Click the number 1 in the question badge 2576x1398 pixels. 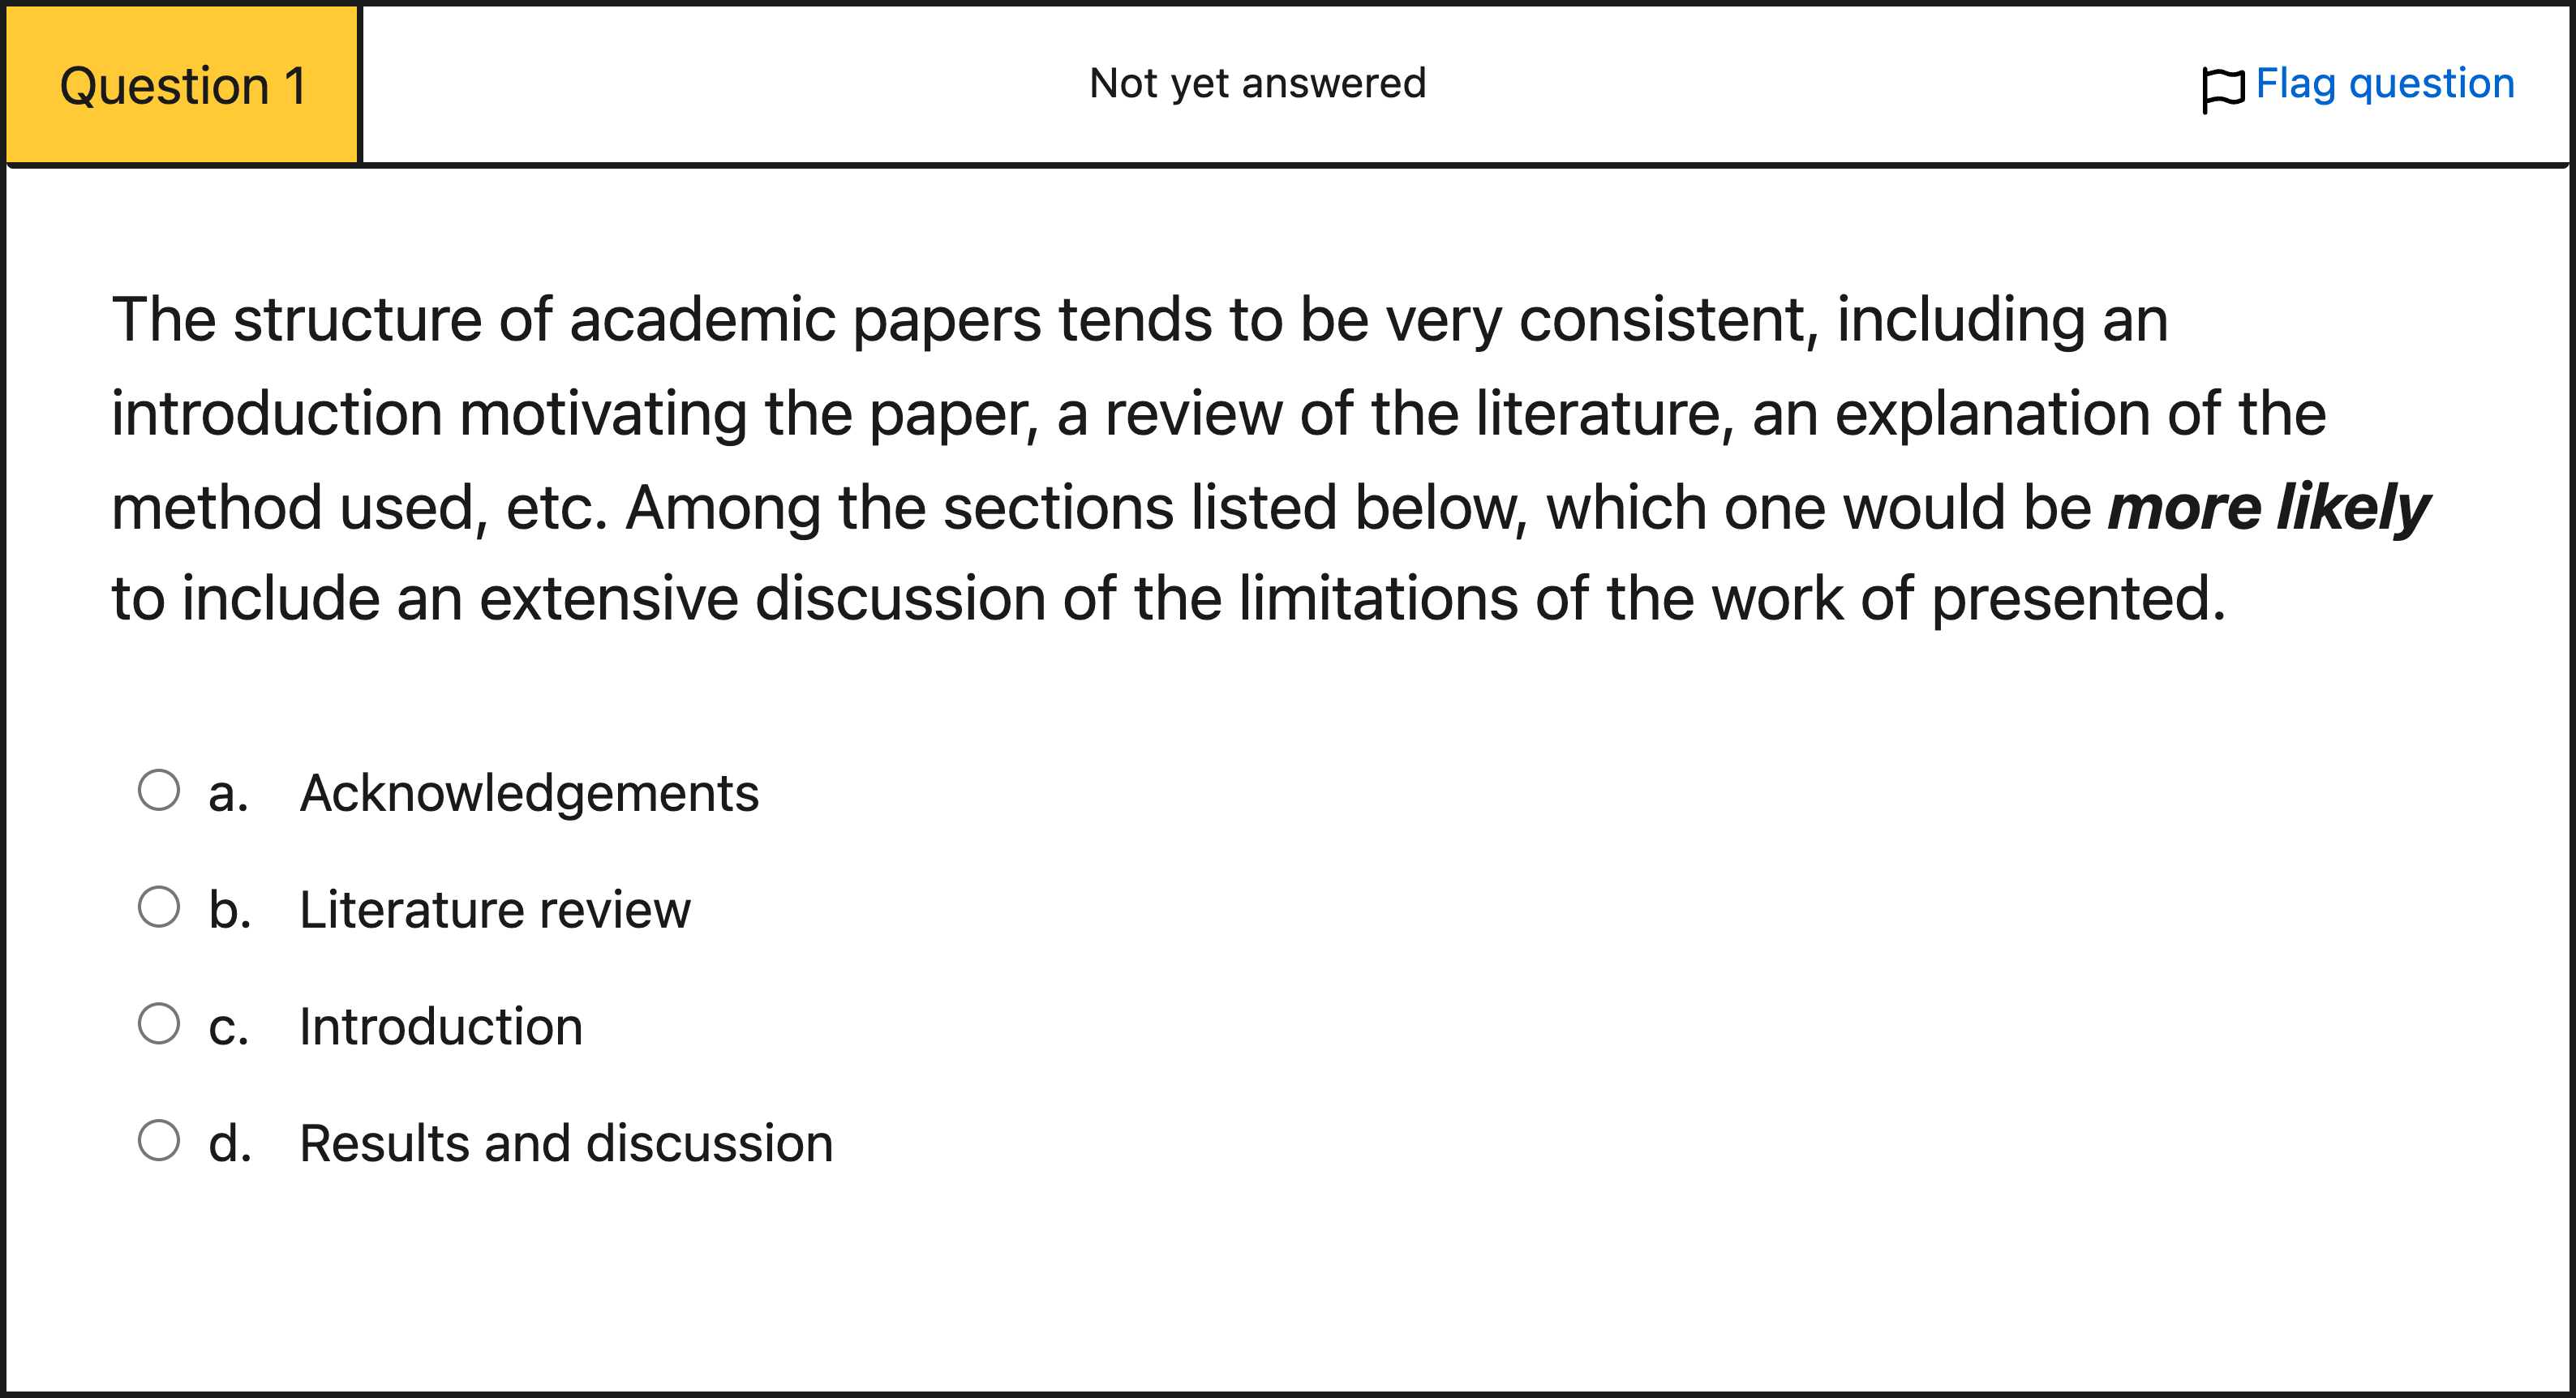pos(295,86)
